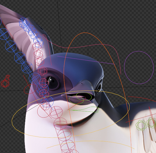Select the upper green ellipse beak control

point(84,96)
